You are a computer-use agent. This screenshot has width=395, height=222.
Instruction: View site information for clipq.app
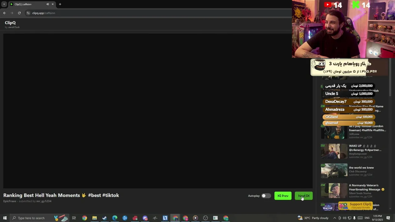pos(28,13)
